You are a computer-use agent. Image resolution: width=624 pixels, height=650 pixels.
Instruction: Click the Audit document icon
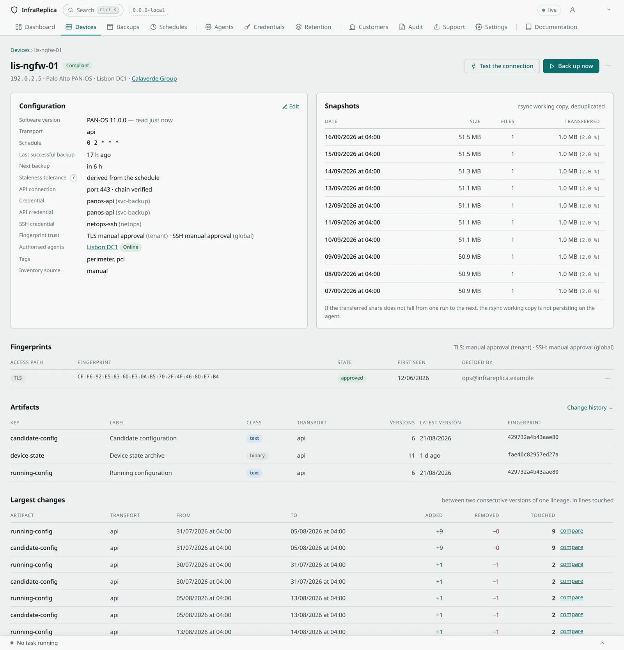point(402,27)
